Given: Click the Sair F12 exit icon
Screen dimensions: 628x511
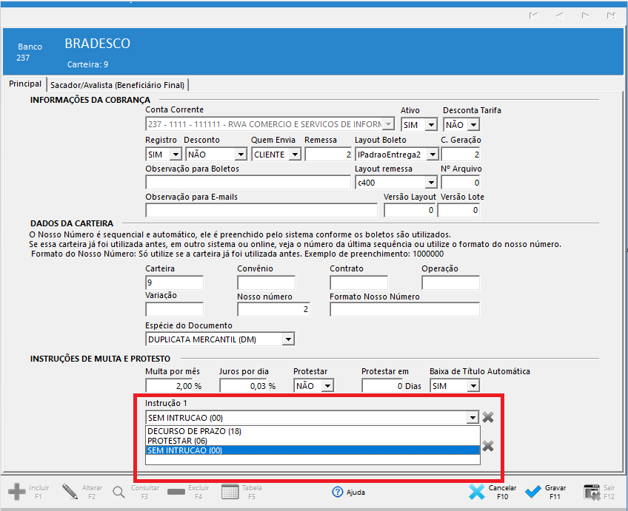Looking at the screenshot, I should [592, 493].
